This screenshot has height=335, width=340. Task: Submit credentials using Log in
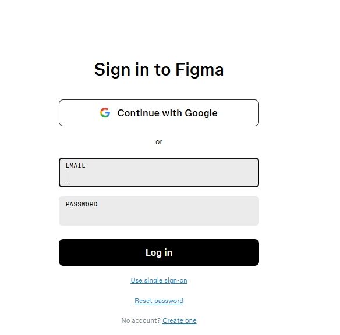pos(159,252)
